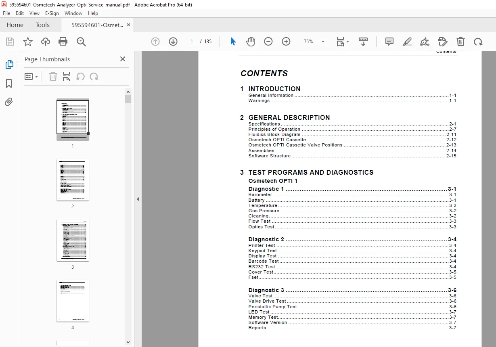Choose the Selection arrow tool
The height and width of the screenshot is (347, 496).
pos(233,42)
